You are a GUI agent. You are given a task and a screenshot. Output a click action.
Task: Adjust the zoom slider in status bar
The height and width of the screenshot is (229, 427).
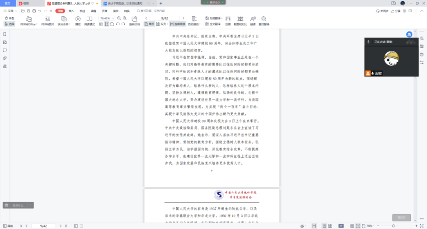393,226
